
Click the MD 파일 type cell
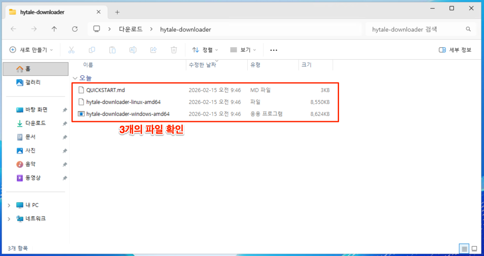tap(260, 90)
